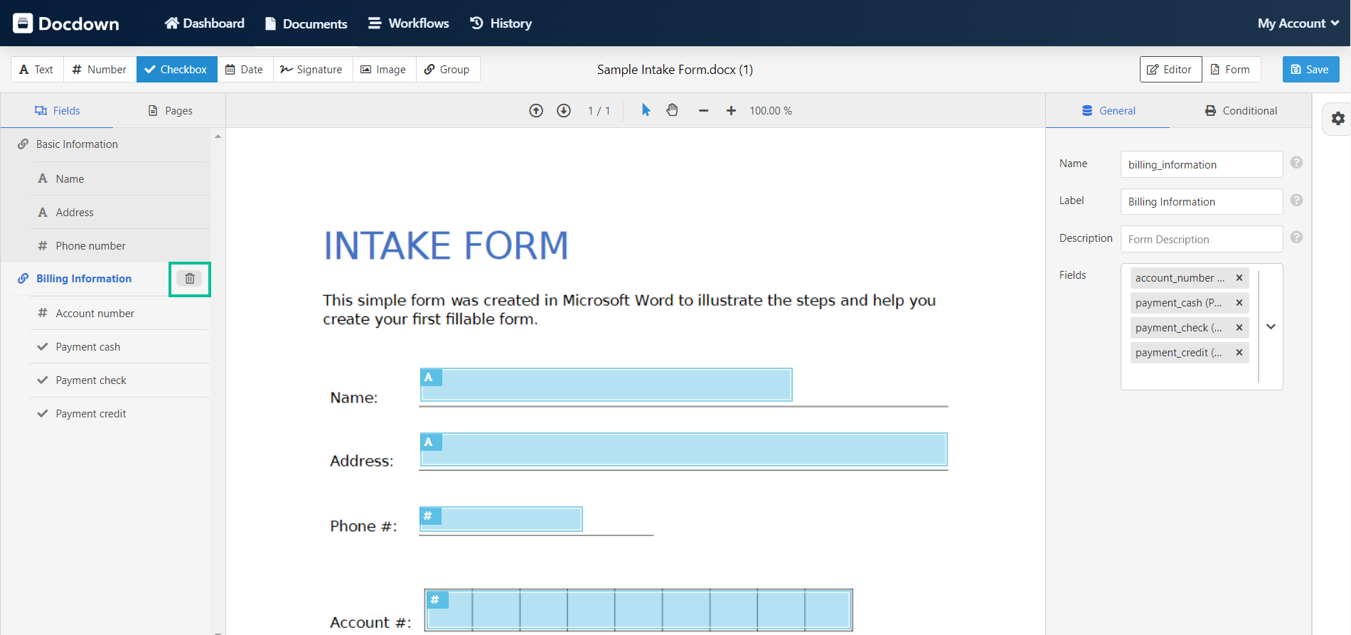Screen dimensions: 1351x635
Task: Switch to Form view mode
Action: 1230,70
